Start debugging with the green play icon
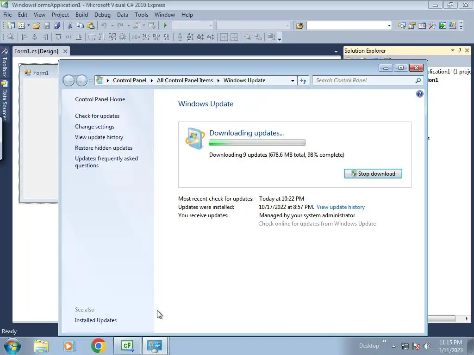The image size is (474, 355). 165,26
